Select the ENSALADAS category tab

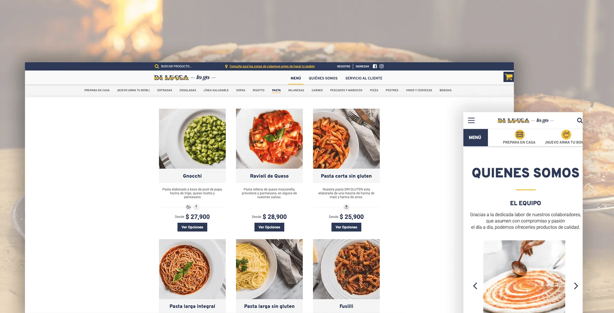(x=188, y=90)
